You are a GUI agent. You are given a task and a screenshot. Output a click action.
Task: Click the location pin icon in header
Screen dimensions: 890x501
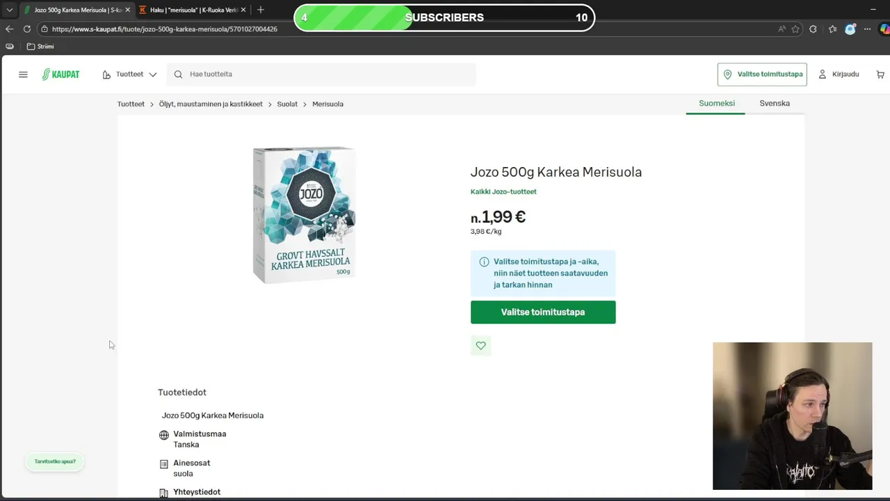(x=728, y=74)
